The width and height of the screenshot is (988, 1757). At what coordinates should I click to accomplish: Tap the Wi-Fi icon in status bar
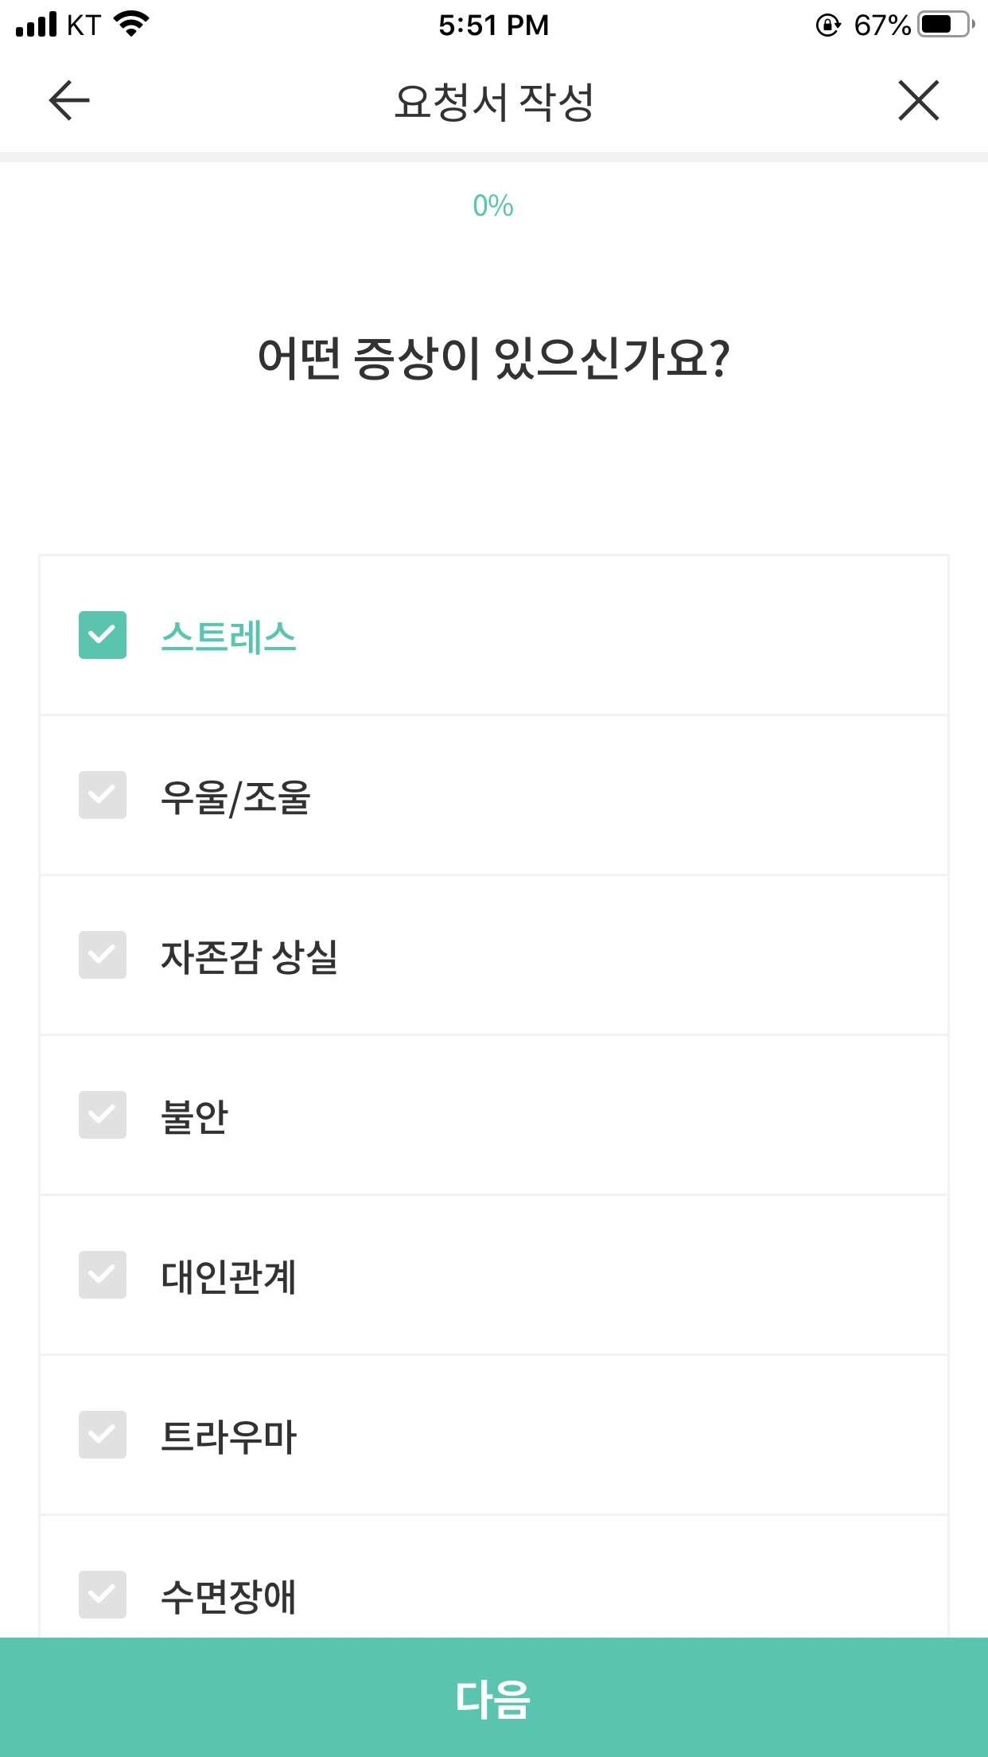click(132, 25)
